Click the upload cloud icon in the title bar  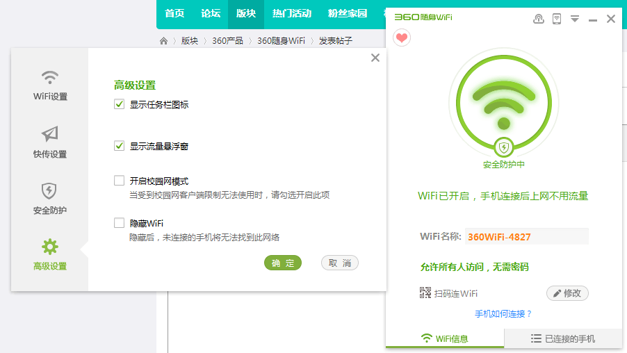point(539,18)
